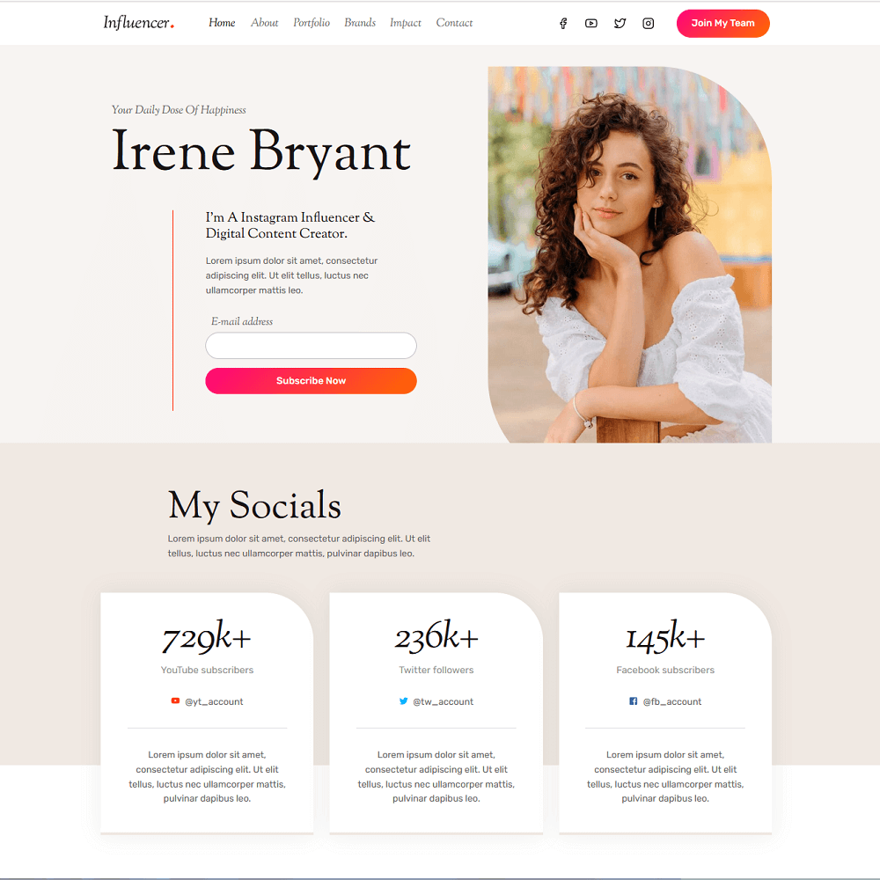Open the Twitter icon in header

[x=620, y=24]
